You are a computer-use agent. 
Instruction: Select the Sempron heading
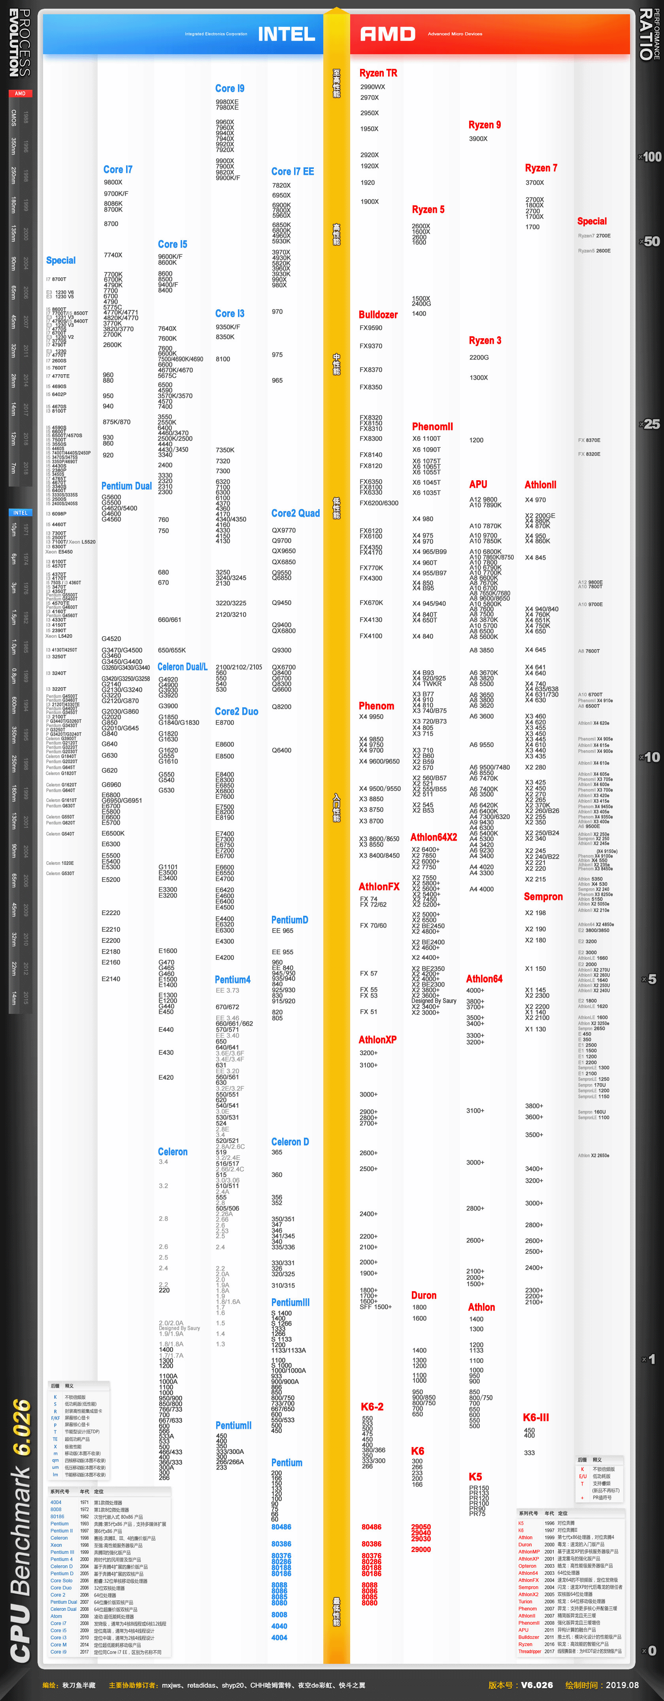pyautogui.click(x=543, y=897)
